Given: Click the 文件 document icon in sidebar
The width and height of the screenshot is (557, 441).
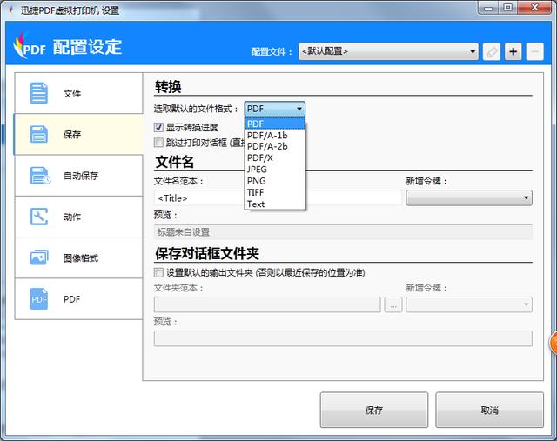Looking at the screenshot, I should coord(39,93).
